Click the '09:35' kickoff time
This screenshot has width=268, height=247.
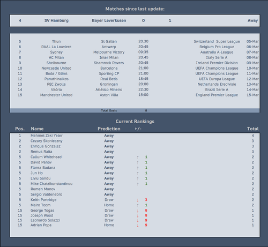[144, 52]
